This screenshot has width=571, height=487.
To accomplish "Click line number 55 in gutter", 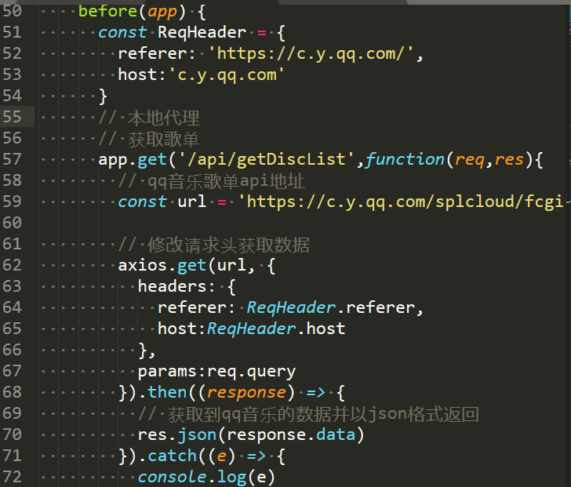I will [x=12, y=117].
